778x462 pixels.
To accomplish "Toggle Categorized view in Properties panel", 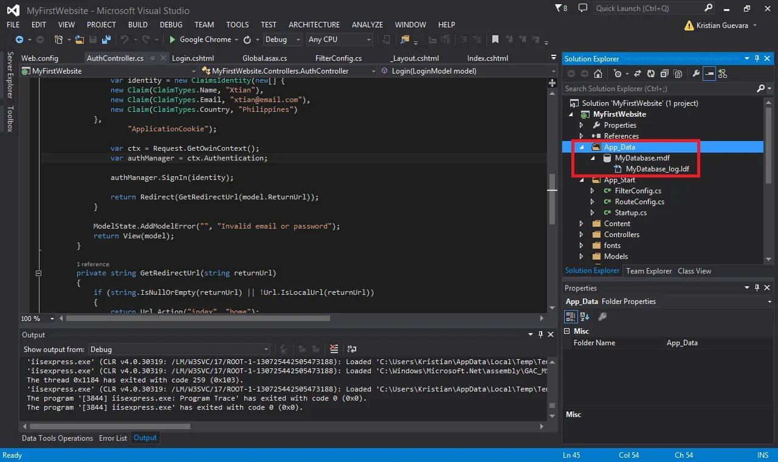I will (571, 316).
